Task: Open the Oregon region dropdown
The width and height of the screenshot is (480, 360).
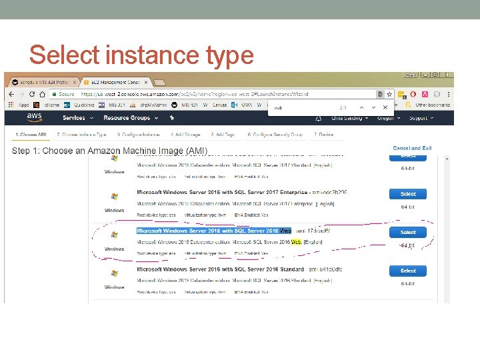Action: click(x=389, y=118)
